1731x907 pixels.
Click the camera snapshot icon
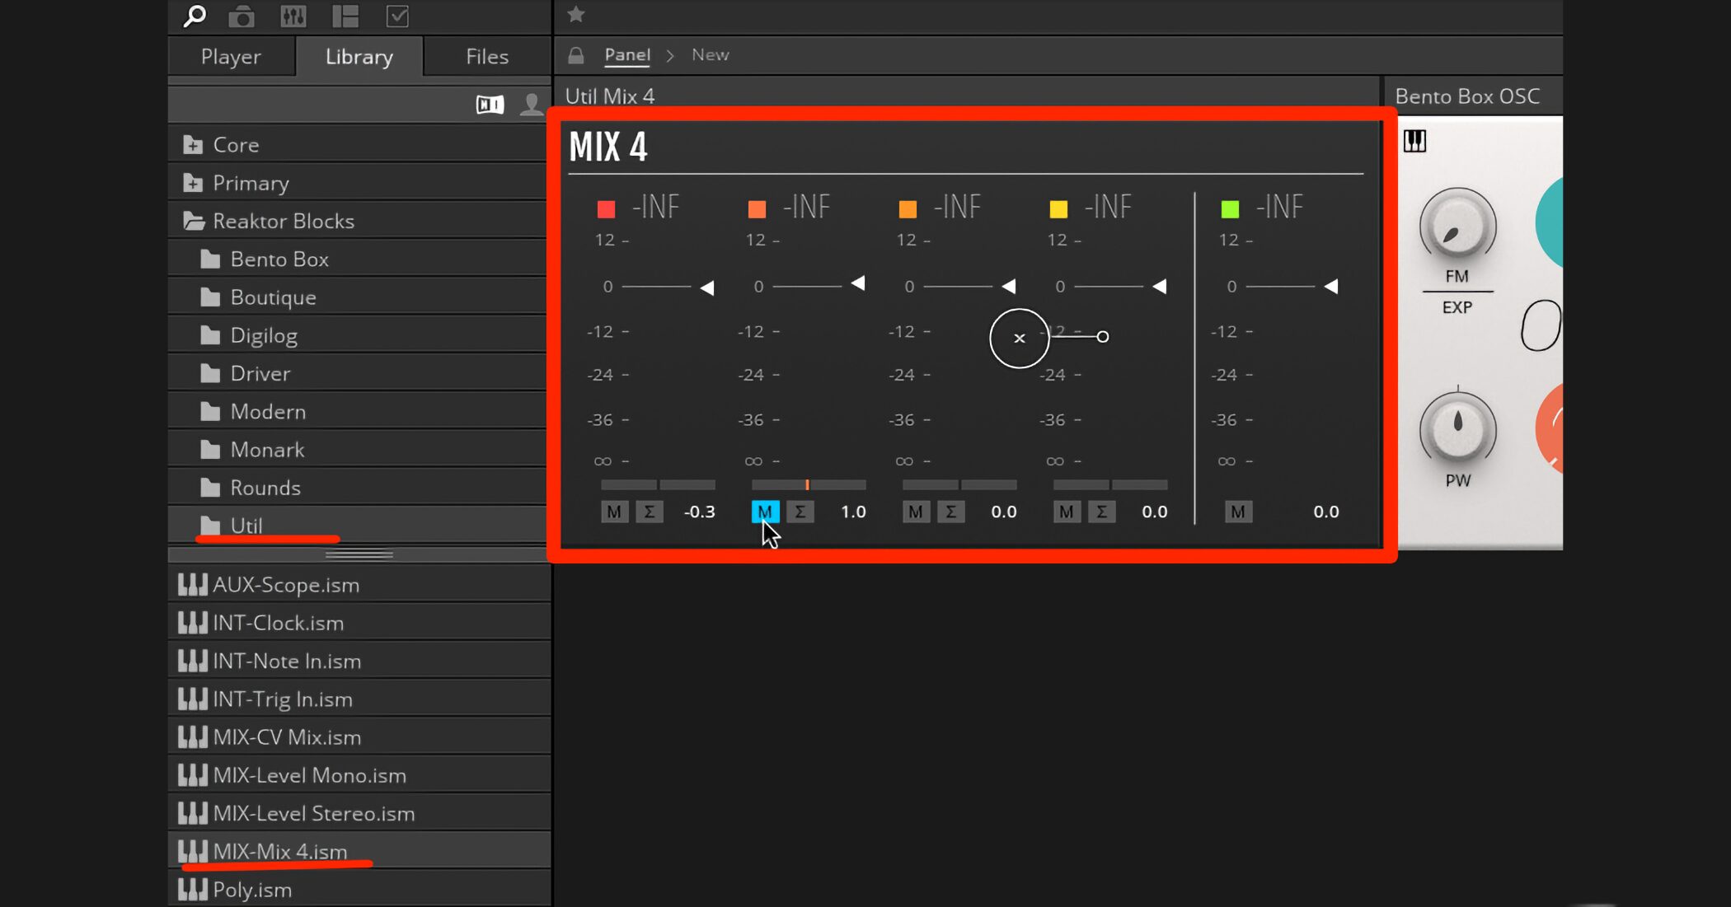click(x=242, y=16)
